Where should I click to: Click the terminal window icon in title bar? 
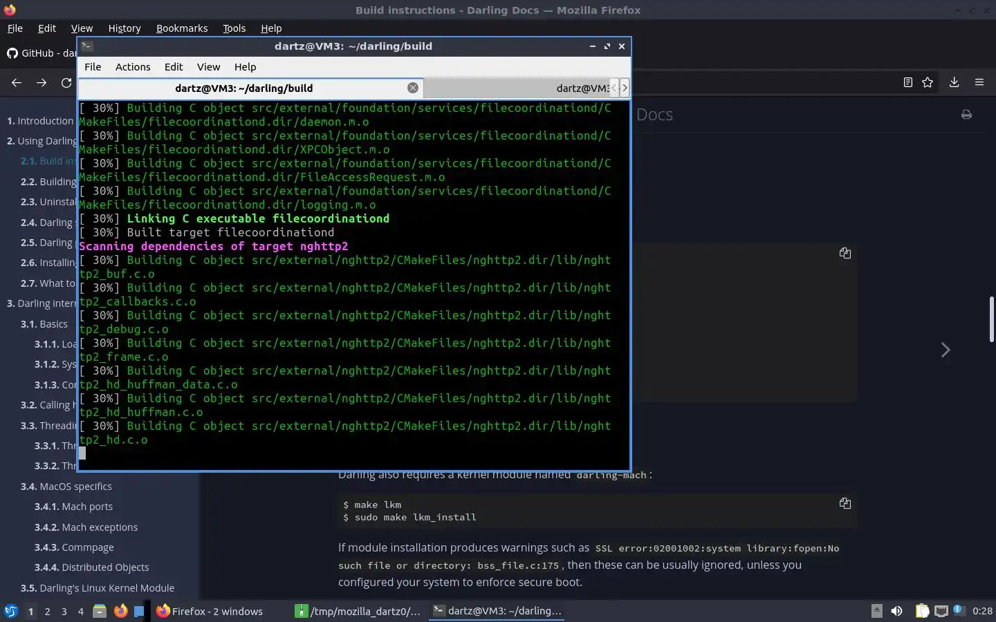87,46
